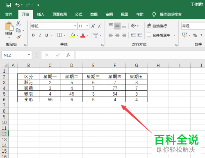Switch to the 审阅 tab
This screenshot has height=158, width=205.
point(109,14)
